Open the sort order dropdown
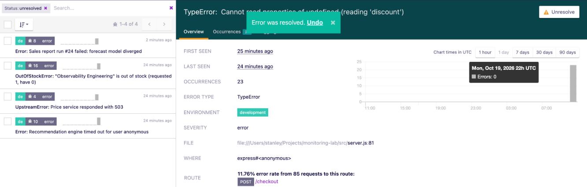Image resolution: width=587 pixels, height=187 pixels. (24, 25)
